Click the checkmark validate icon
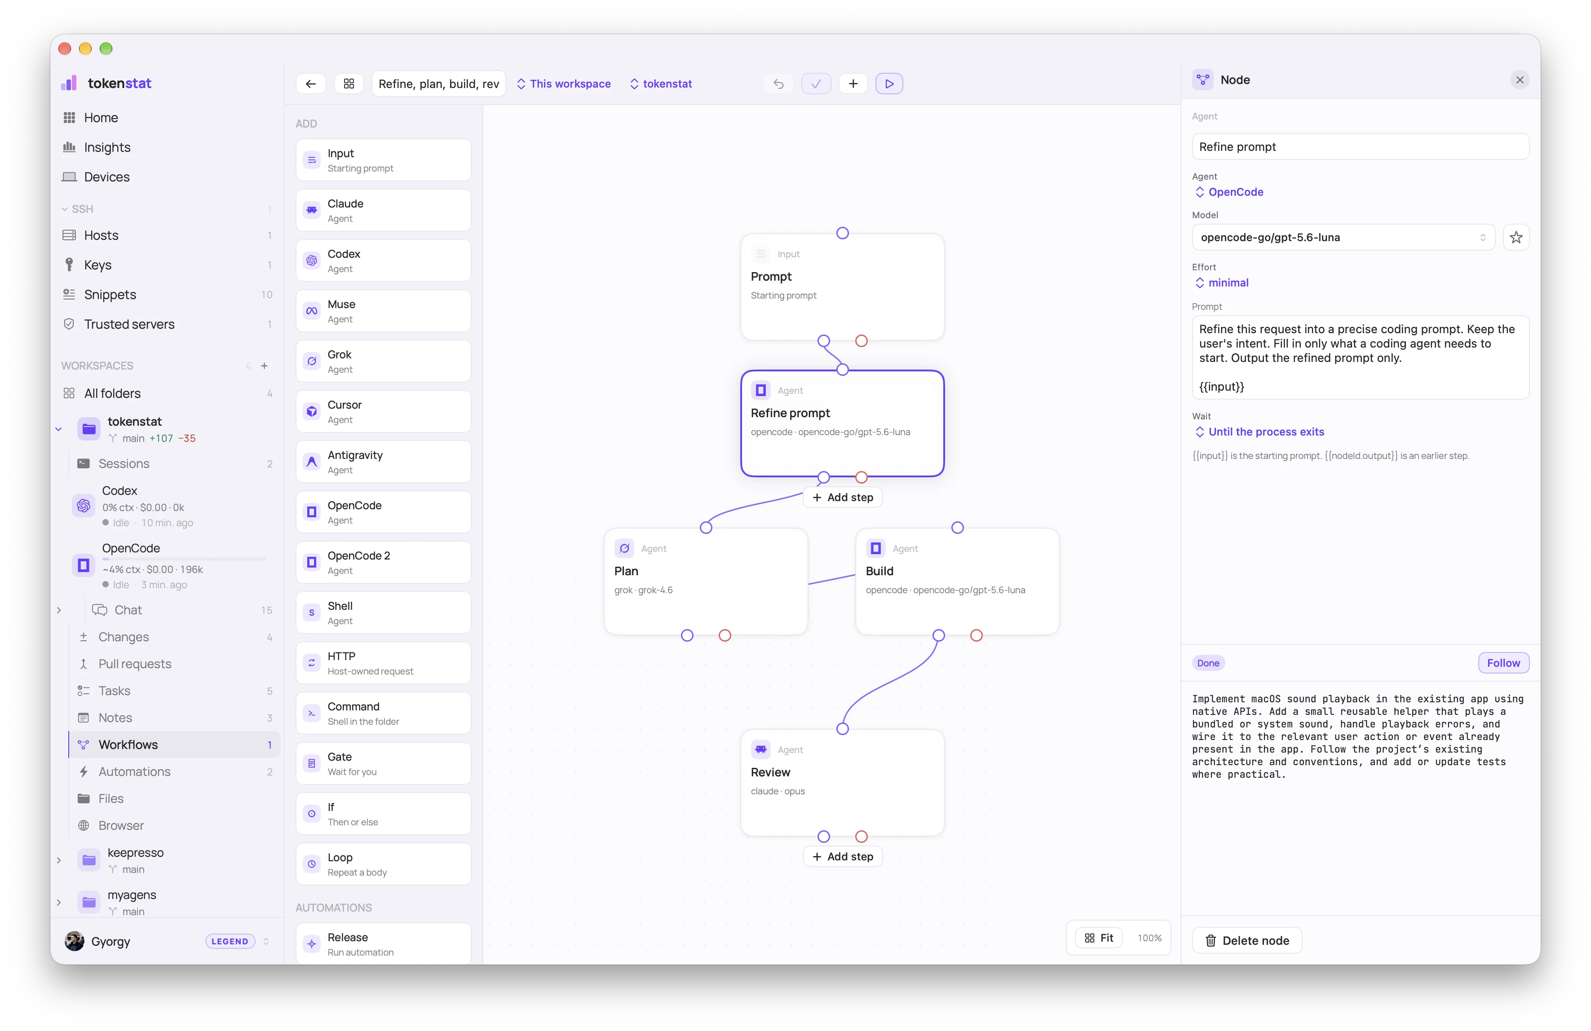 click(x=816, y=84)
